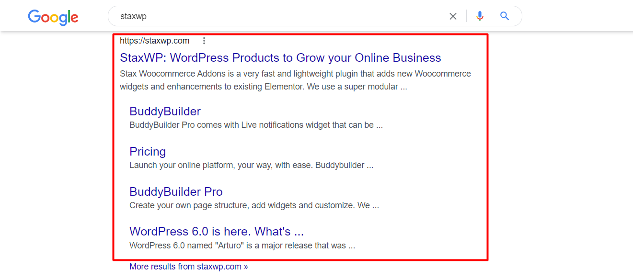Open the WordPress 6.0 article link

coord(217,231)
